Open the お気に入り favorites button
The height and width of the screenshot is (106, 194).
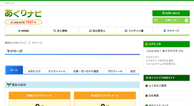171,20
